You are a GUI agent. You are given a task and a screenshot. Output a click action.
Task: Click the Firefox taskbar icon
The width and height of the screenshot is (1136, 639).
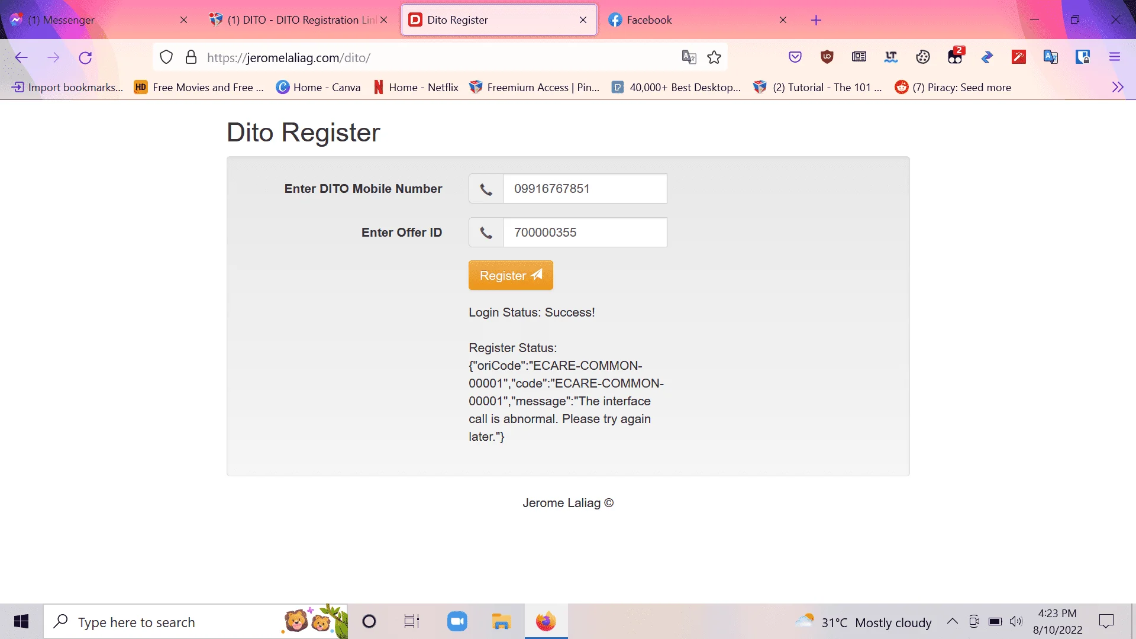(546, 622)
